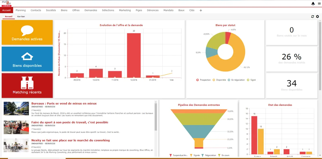Open the Baux tab
Viewport: 322px width, 159px height.
click(x=181, y=10)
